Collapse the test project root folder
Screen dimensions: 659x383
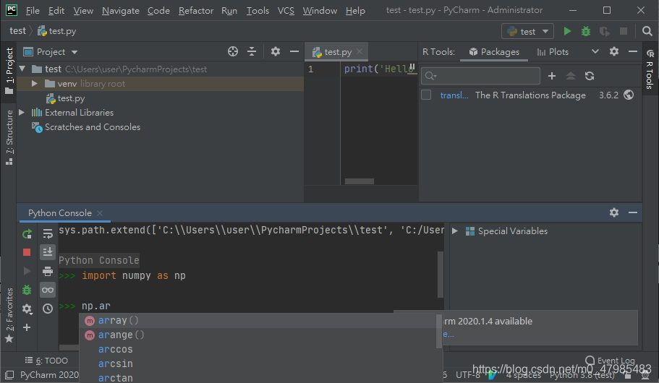[22, 69]
